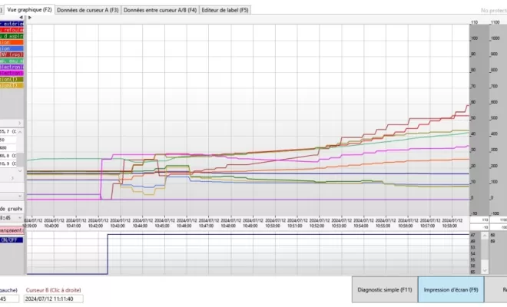
Task: Select dark green 'aspiration' legend label
Action: 12,36
